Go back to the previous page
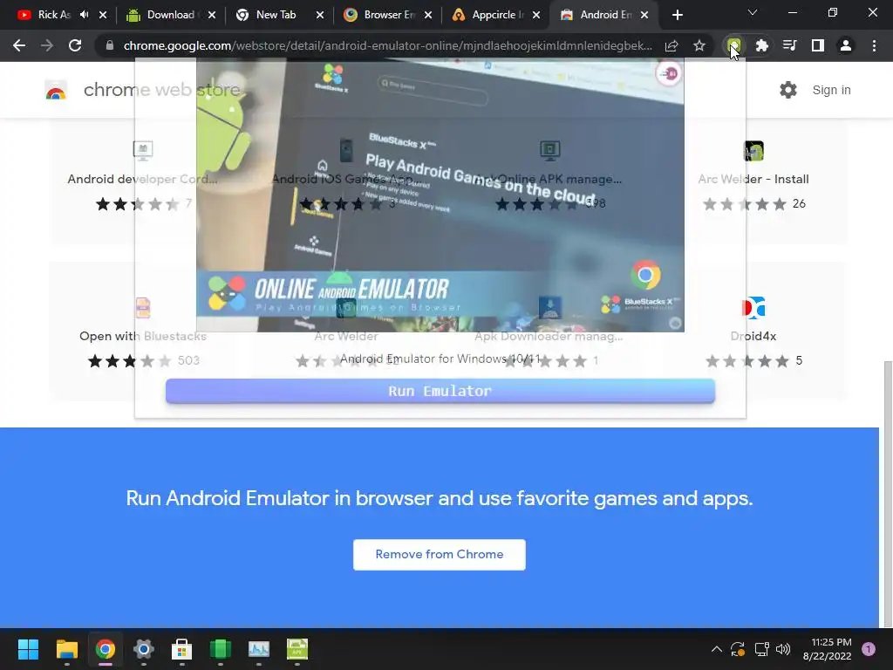The width and height of the screenshot is (893, 670). click(19, 45)
